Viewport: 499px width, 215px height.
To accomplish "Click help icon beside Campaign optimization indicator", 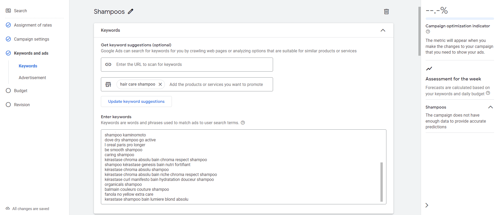I will [x=428, y=32].
